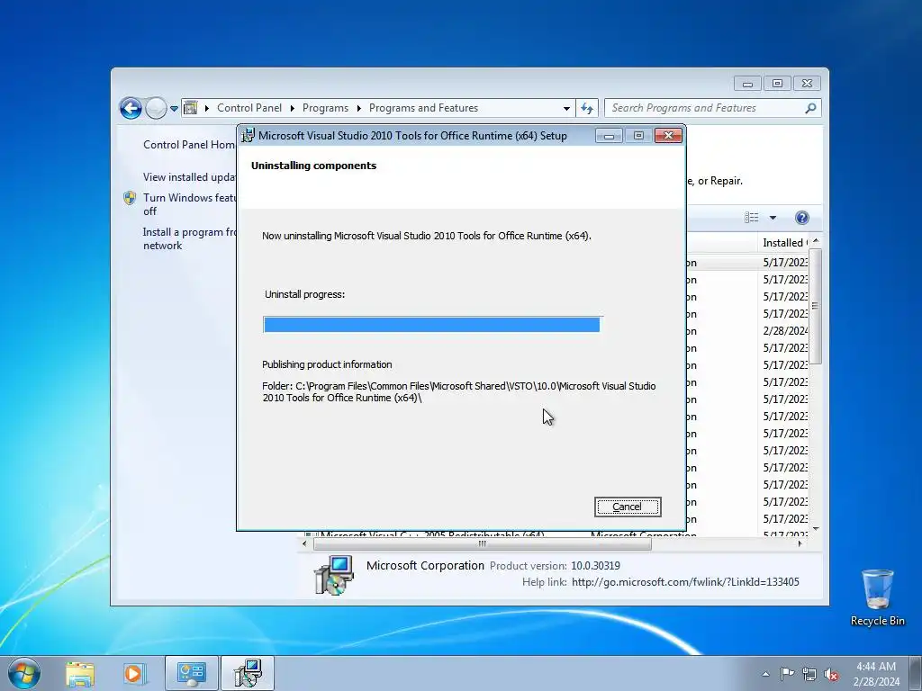Open the clock showing 4:44 AM

(876, 673)
